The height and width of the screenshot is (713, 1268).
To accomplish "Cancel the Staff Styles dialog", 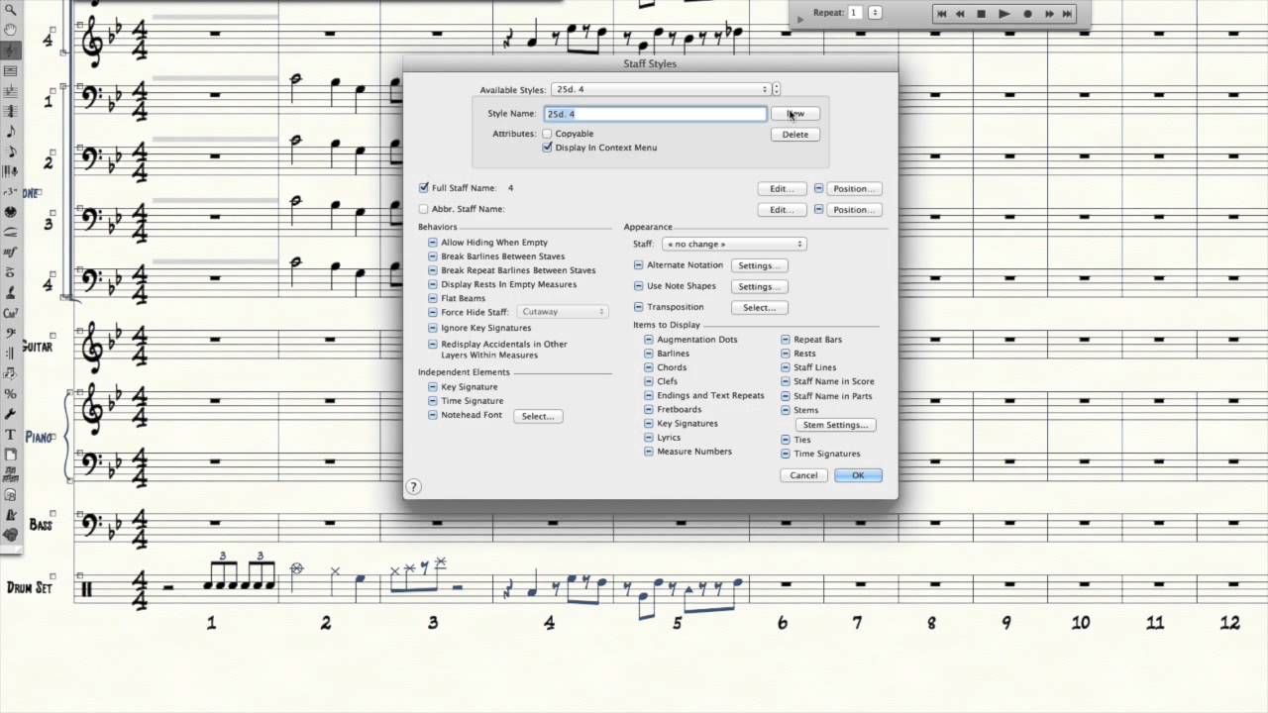I will tap(803, 475).
